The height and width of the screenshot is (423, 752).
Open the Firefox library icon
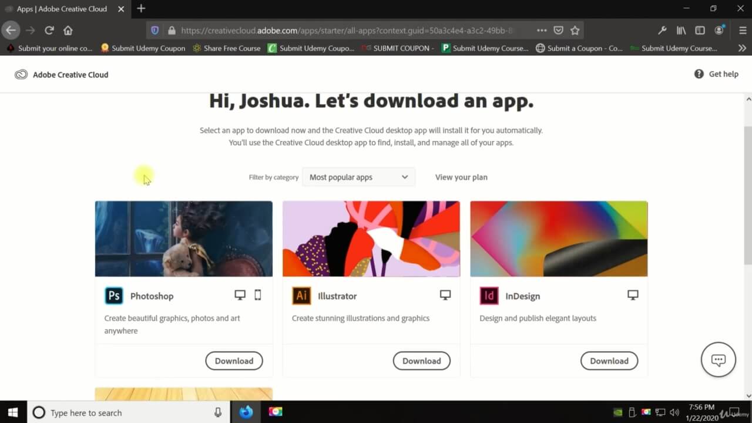pos(681,30)
